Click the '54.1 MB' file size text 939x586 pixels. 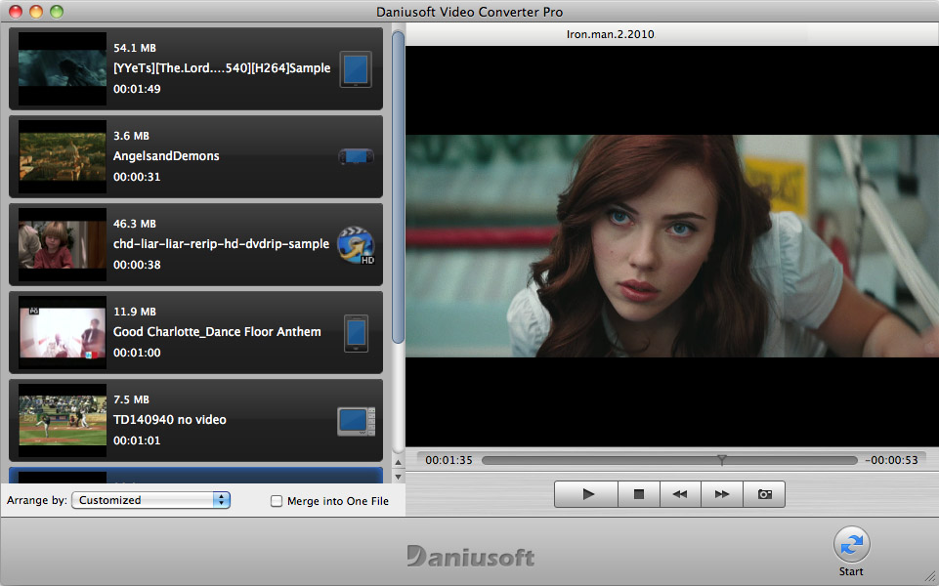[x=135, y=48]
